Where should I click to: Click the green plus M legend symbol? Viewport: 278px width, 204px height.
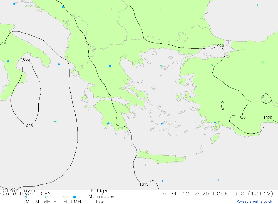[37, 197]
